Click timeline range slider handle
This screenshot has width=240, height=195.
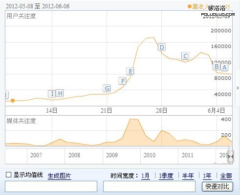pyautogui.click(x=231, y=156)
